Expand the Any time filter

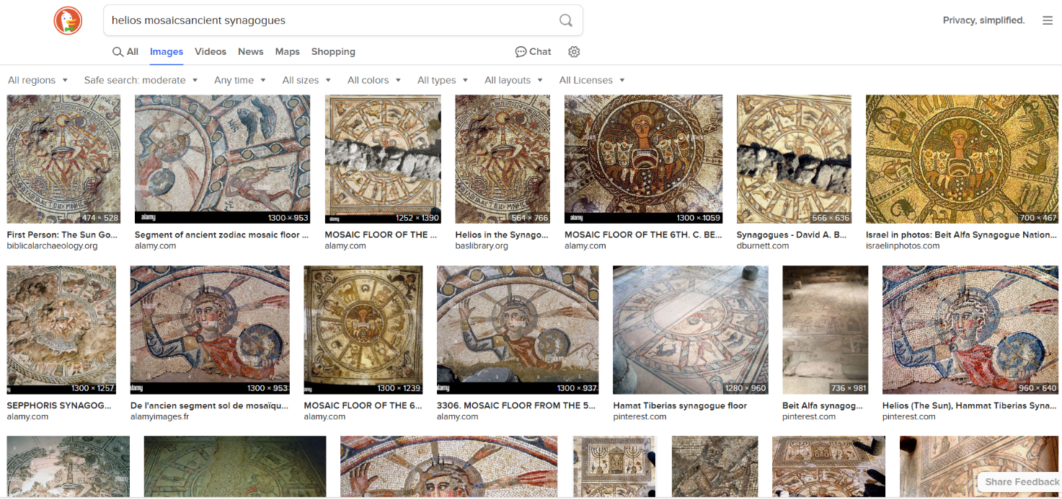(240, 80)
